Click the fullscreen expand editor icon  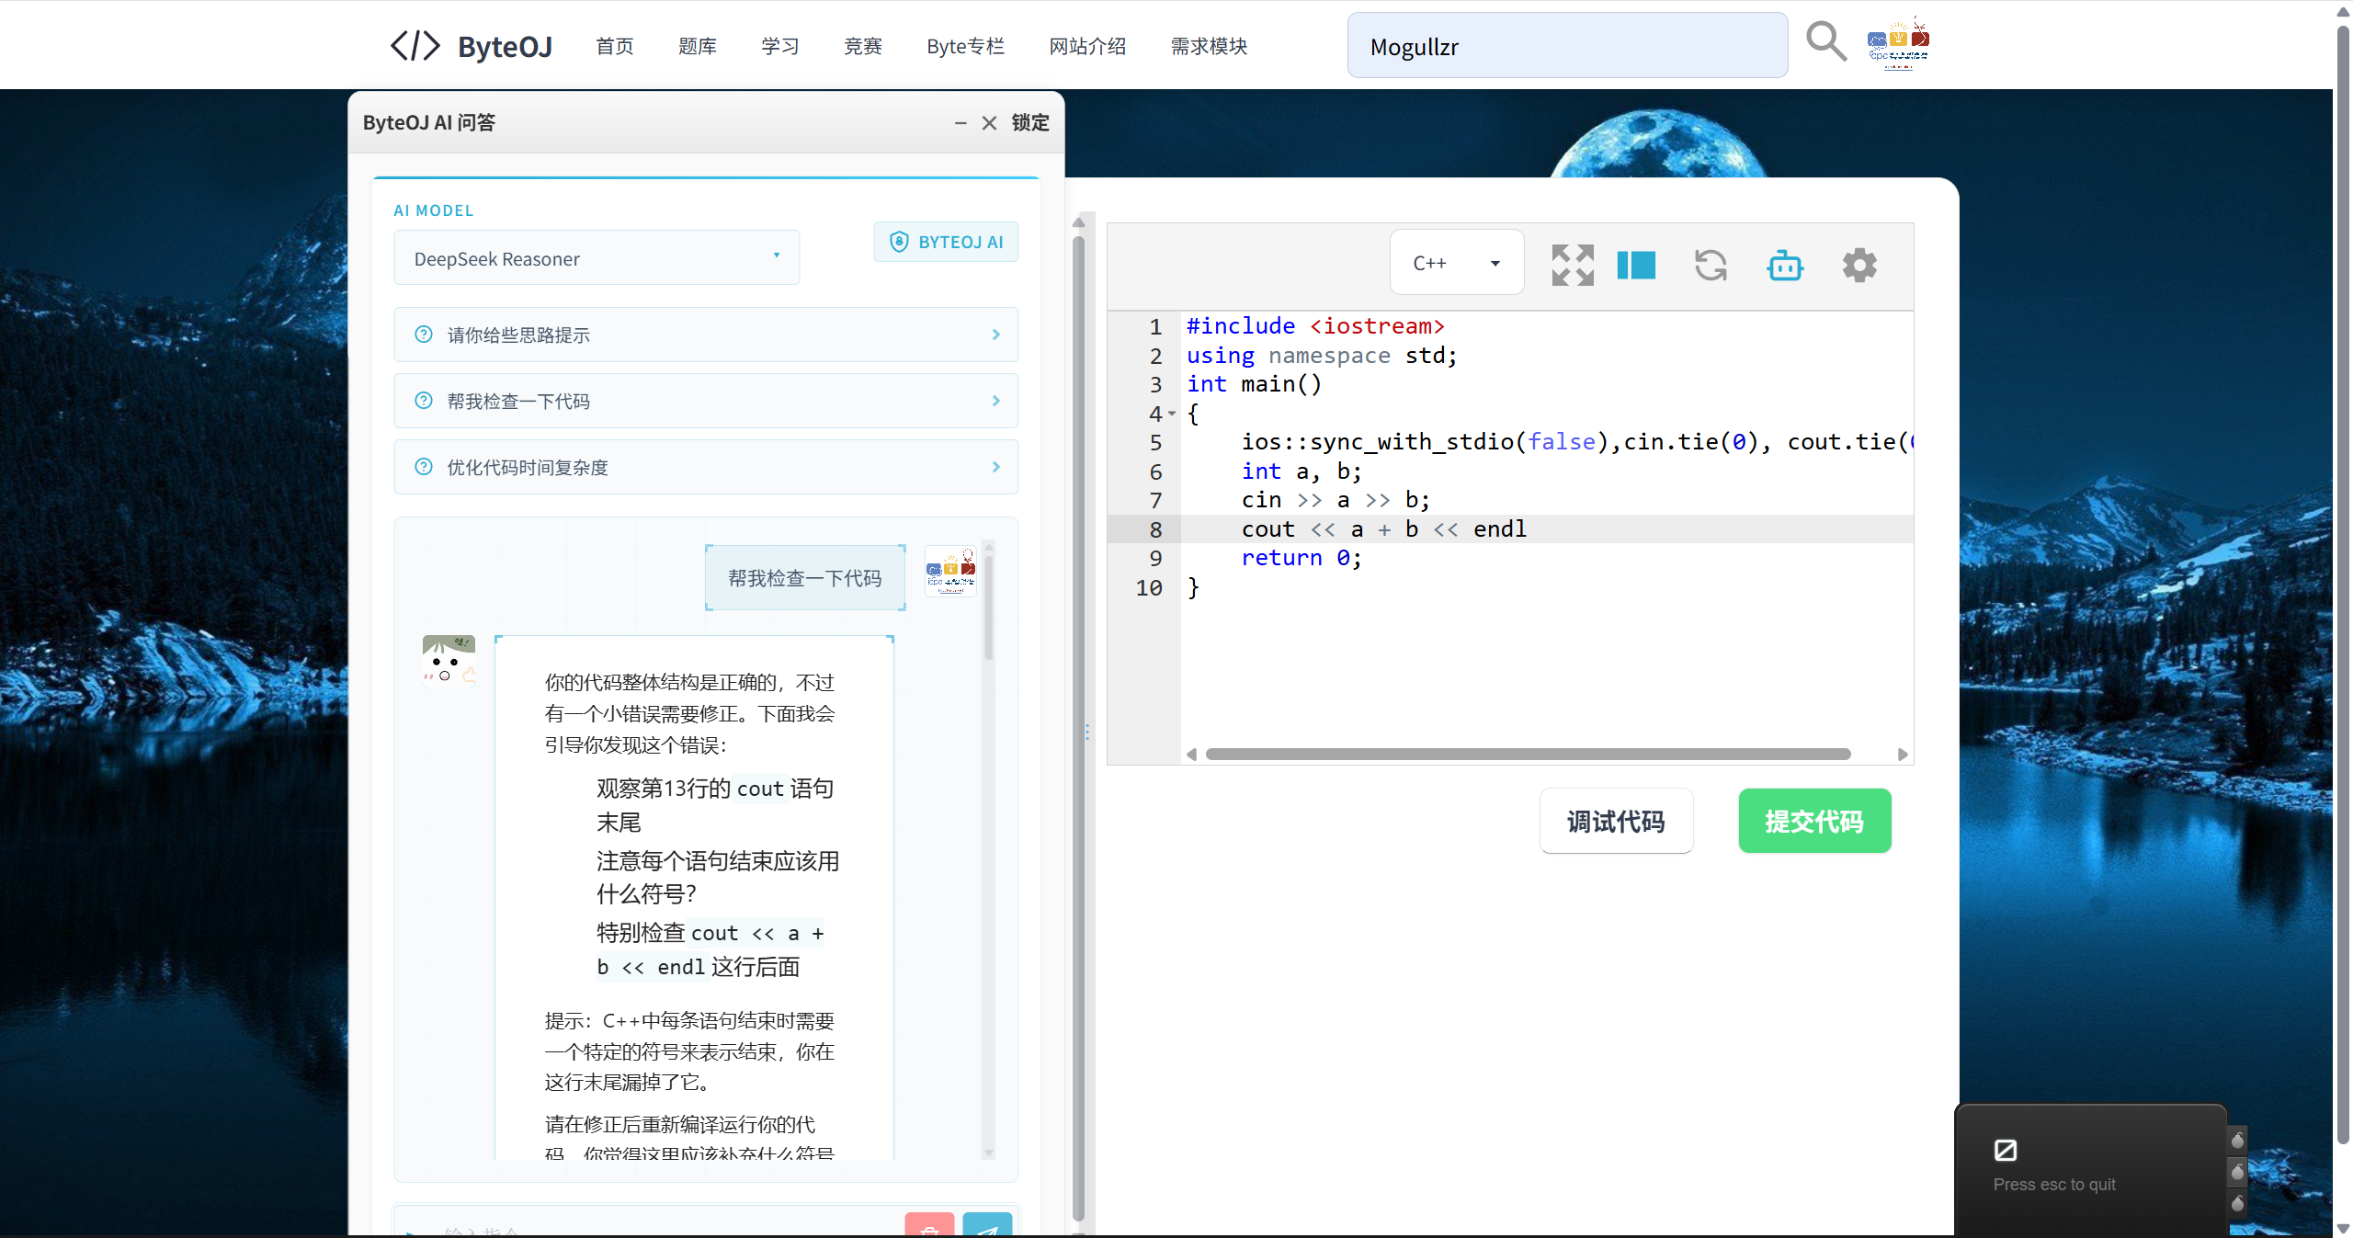click(1572, 265)
